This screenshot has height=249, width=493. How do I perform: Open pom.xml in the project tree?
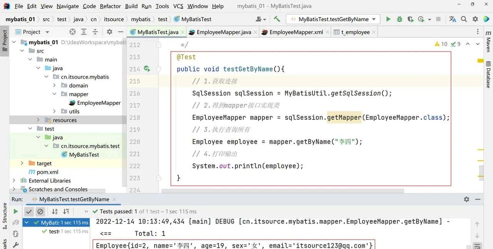pos(47,172)
